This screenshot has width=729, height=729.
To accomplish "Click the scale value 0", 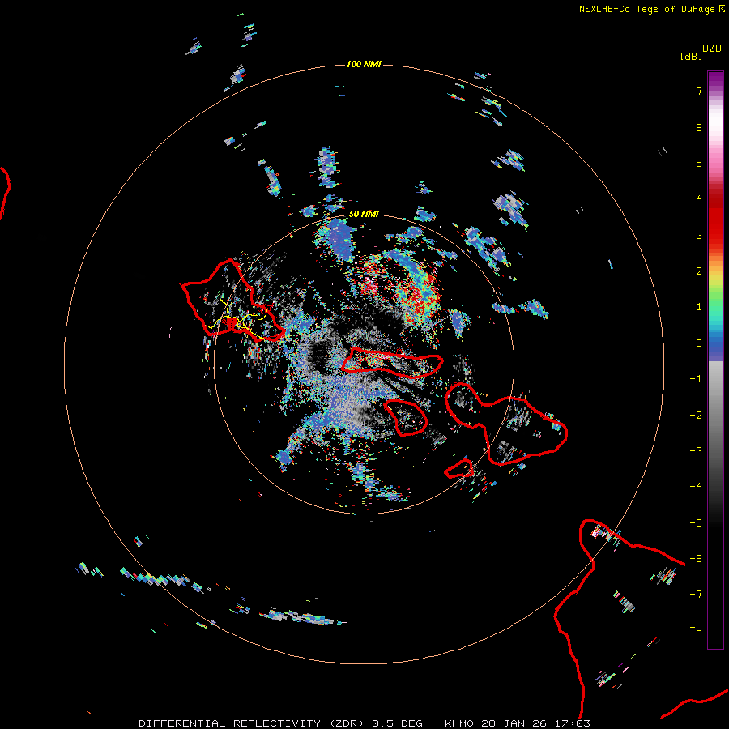I will (x=699, y=343).
